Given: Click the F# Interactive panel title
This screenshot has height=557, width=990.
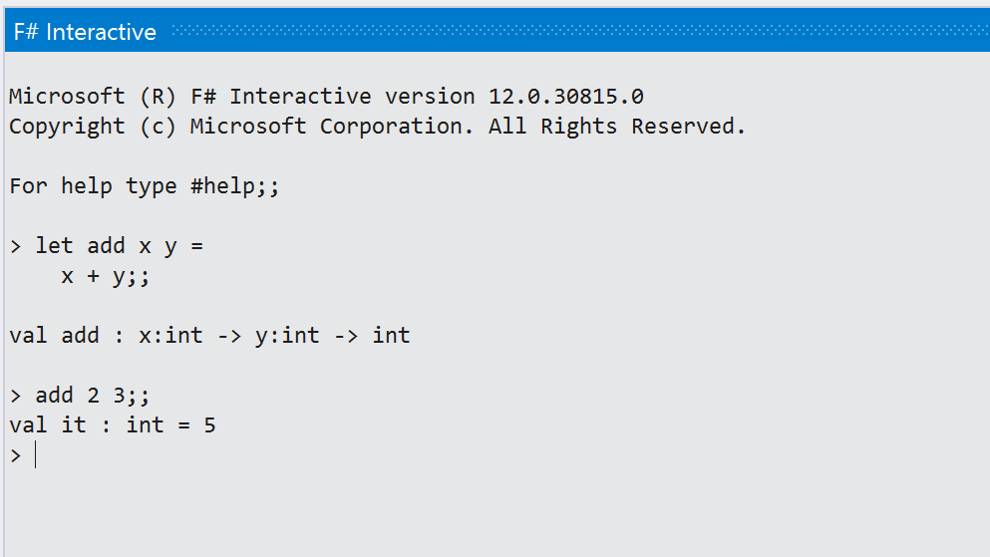Looking at the screenshot, I should (x=85, y=32).
